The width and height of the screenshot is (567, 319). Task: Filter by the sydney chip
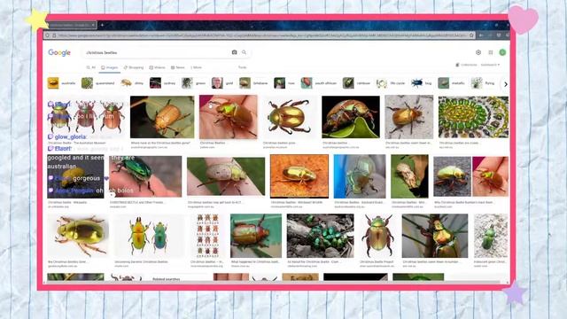coord(163,82)
